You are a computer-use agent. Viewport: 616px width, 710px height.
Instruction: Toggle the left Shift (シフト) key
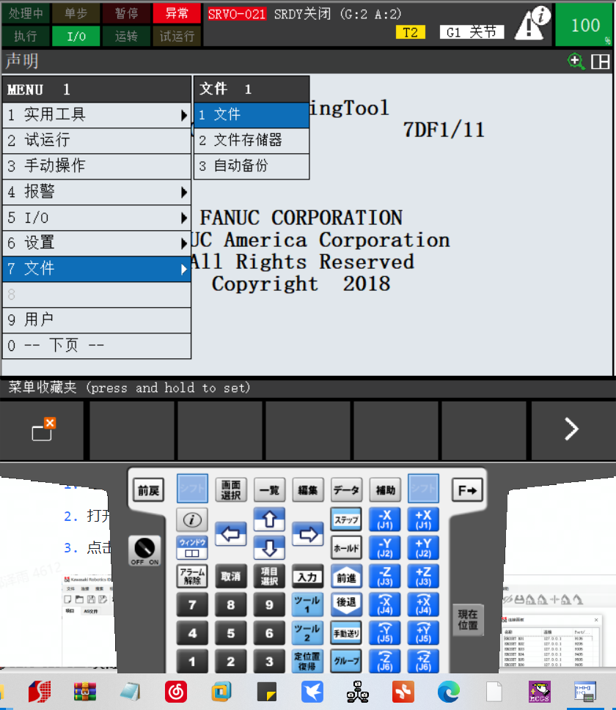coord(192,489)
